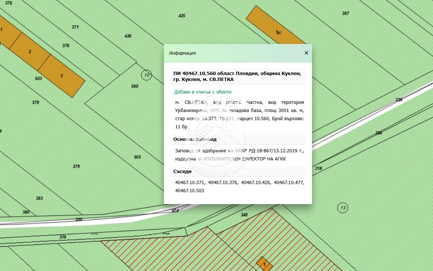Select road parcel 330
The height and width of the screenshot is (271, 433).
tap(79, 219)
